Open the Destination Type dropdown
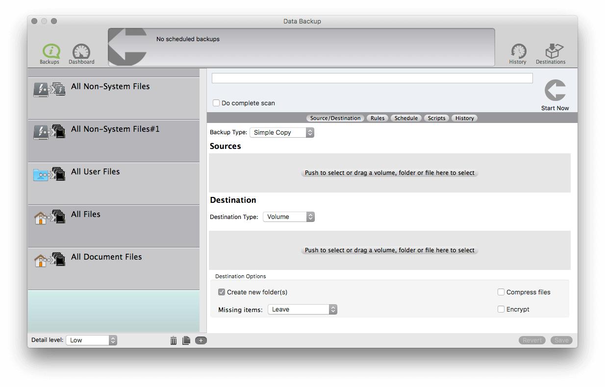This screenshot has width=605, height=387. coord(289,217)
